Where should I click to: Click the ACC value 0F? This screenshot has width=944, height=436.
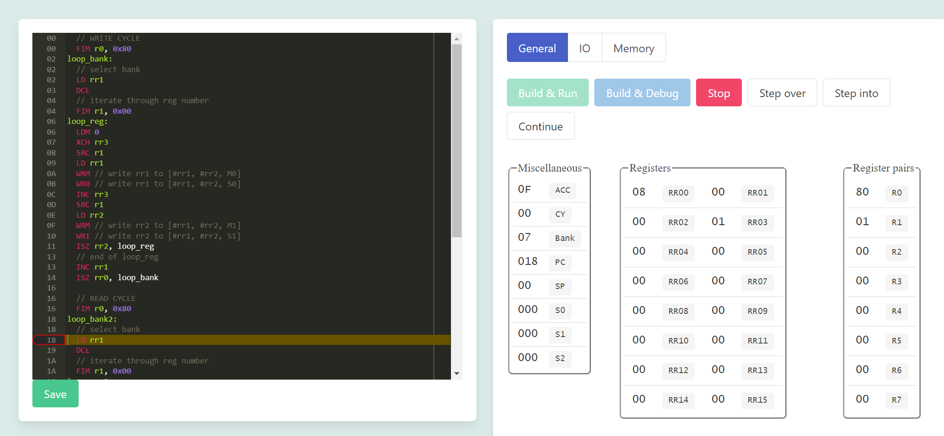click(x=524, y=189)
